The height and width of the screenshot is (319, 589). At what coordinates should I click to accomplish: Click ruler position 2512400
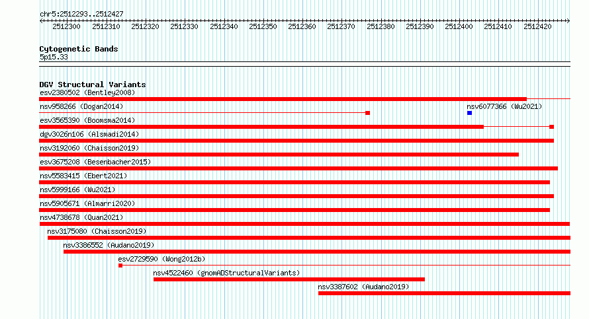coord(459,26)
